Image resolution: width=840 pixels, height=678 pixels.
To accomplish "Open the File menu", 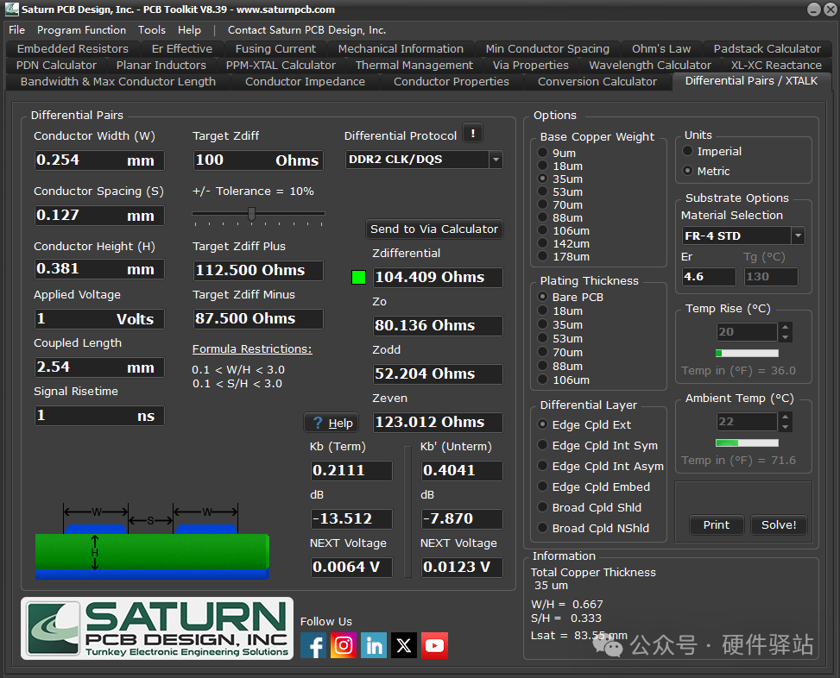I will [16, 30].
